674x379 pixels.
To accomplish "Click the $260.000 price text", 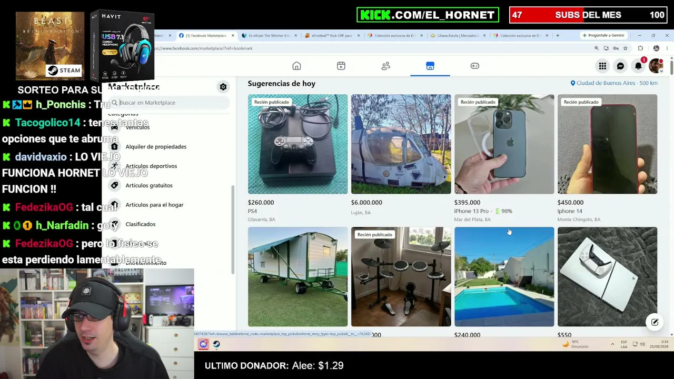I will point(261,203).
